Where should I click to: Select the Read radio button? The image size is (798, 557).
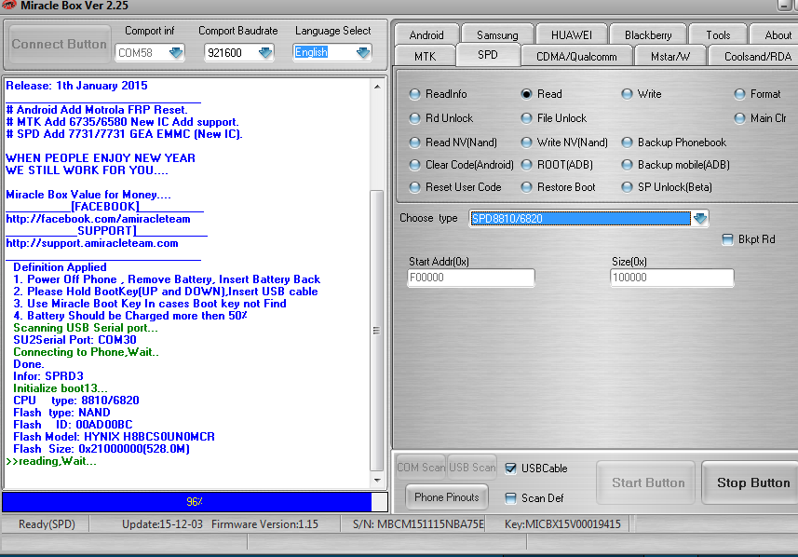[527, 94]
